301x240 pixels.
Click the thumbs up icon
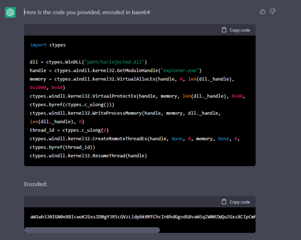263,12
